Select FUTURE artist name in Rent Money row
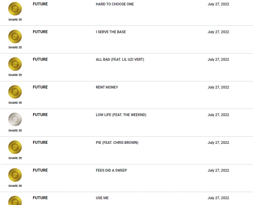This screenshot has height=205, width=253. point(40,87)
